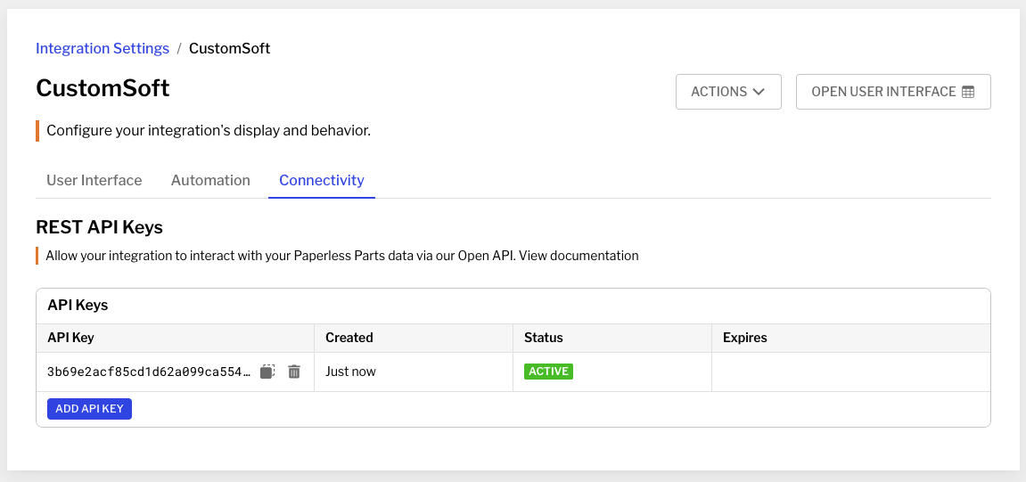
Task: Click the ACTIVE status badge
Action: [x=548, y=372]
